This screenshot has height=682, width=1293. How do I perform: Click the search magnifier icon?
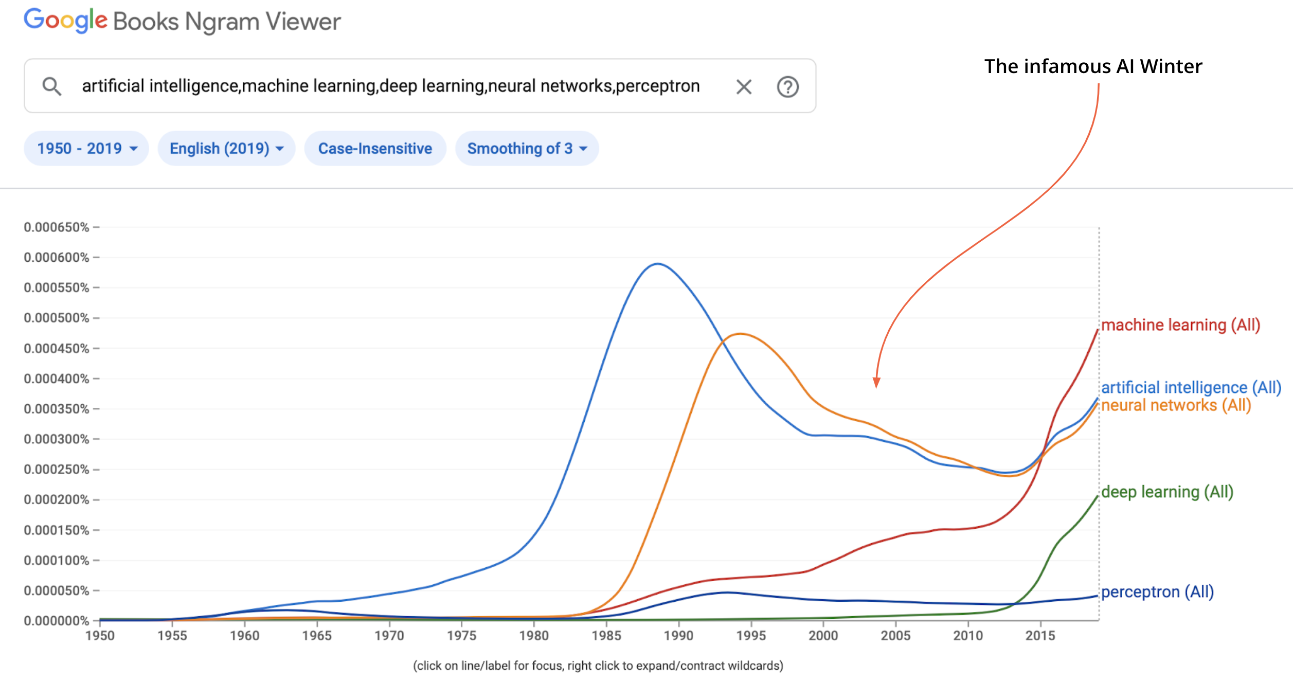(51, 86)
